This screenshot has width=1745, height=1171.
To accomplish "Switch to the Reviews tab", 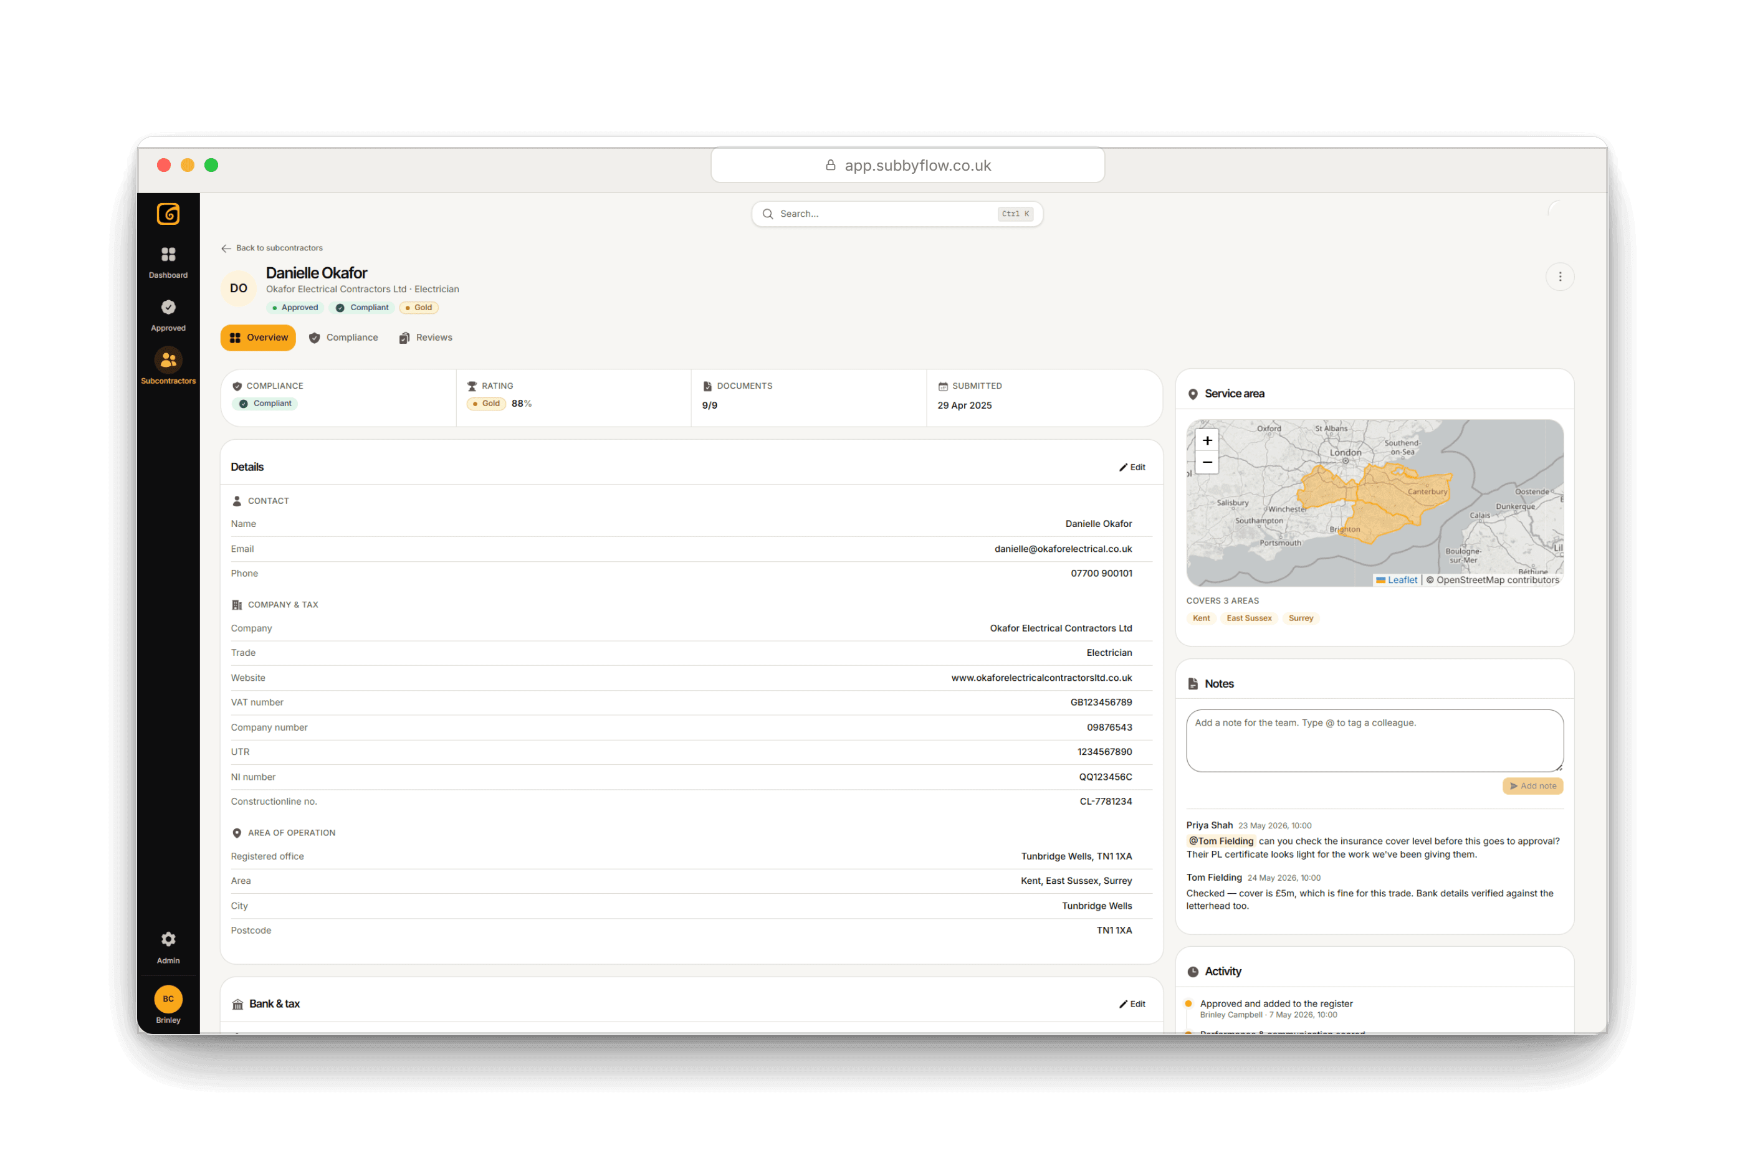I will pos(426,338).
